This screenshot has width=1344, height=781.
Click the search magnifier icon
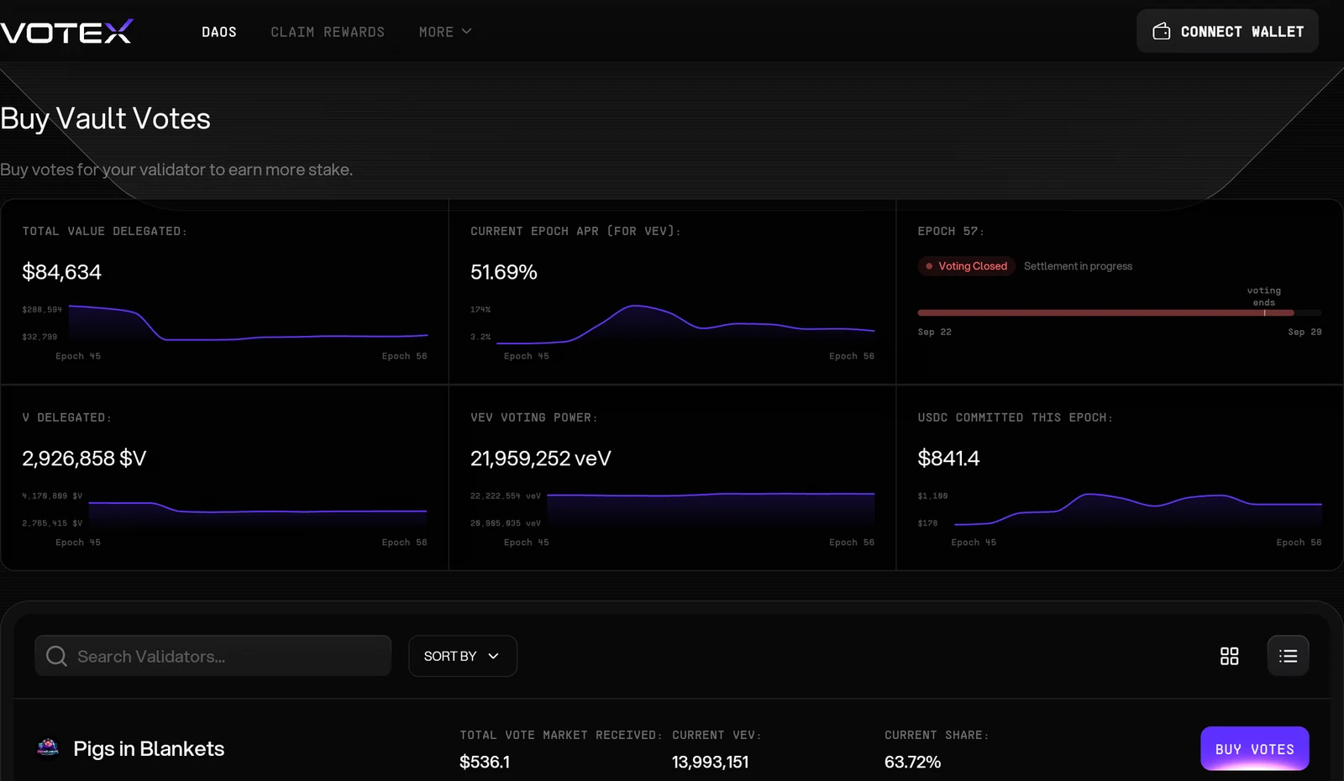[x=56, y=656]
